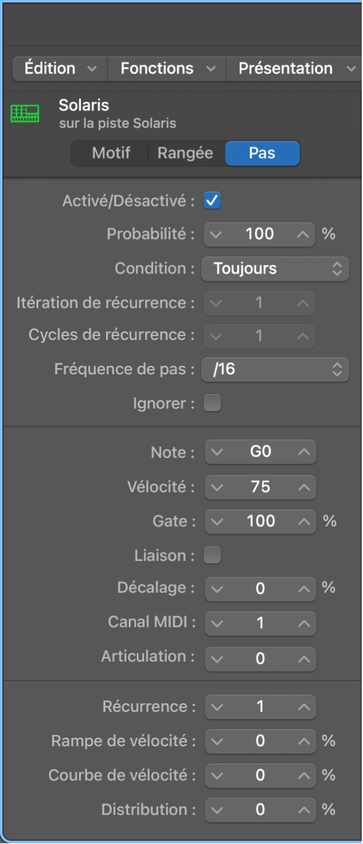Increase Probabilité with the up arrow
Screen dimensions: 363x844
[x=303, y=234]
